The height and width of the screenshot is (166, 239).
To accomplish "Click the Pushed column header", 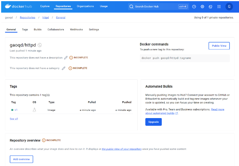I will pyautogui.click(x=127, y=102).
